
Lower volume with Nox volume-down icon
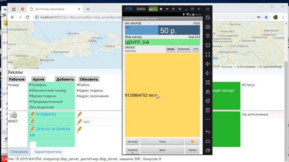click(x=208, y=73)
